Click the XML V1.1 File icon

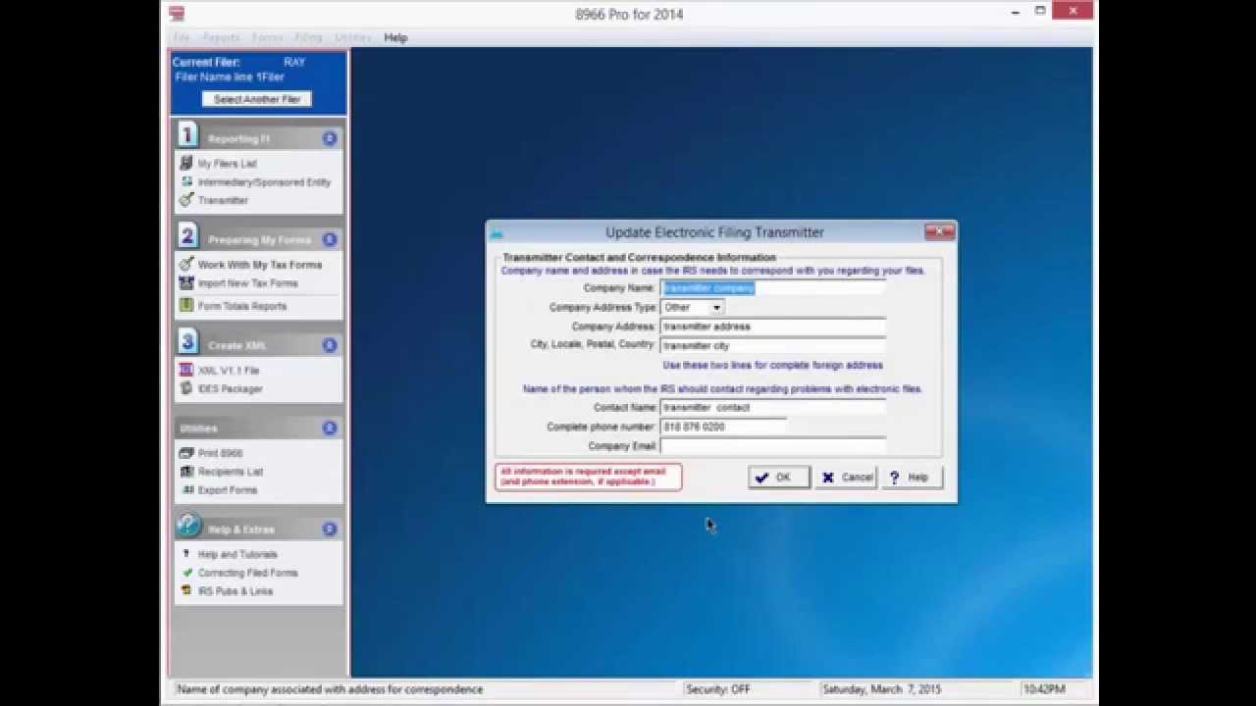186,371
